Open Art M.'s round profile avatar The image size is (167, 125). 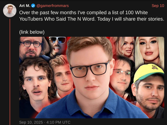pos(10,11)
